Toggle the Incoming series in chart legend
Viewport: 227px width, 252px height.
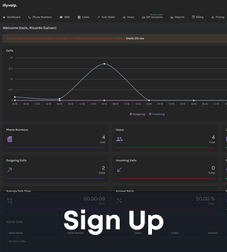click(157, 114)
